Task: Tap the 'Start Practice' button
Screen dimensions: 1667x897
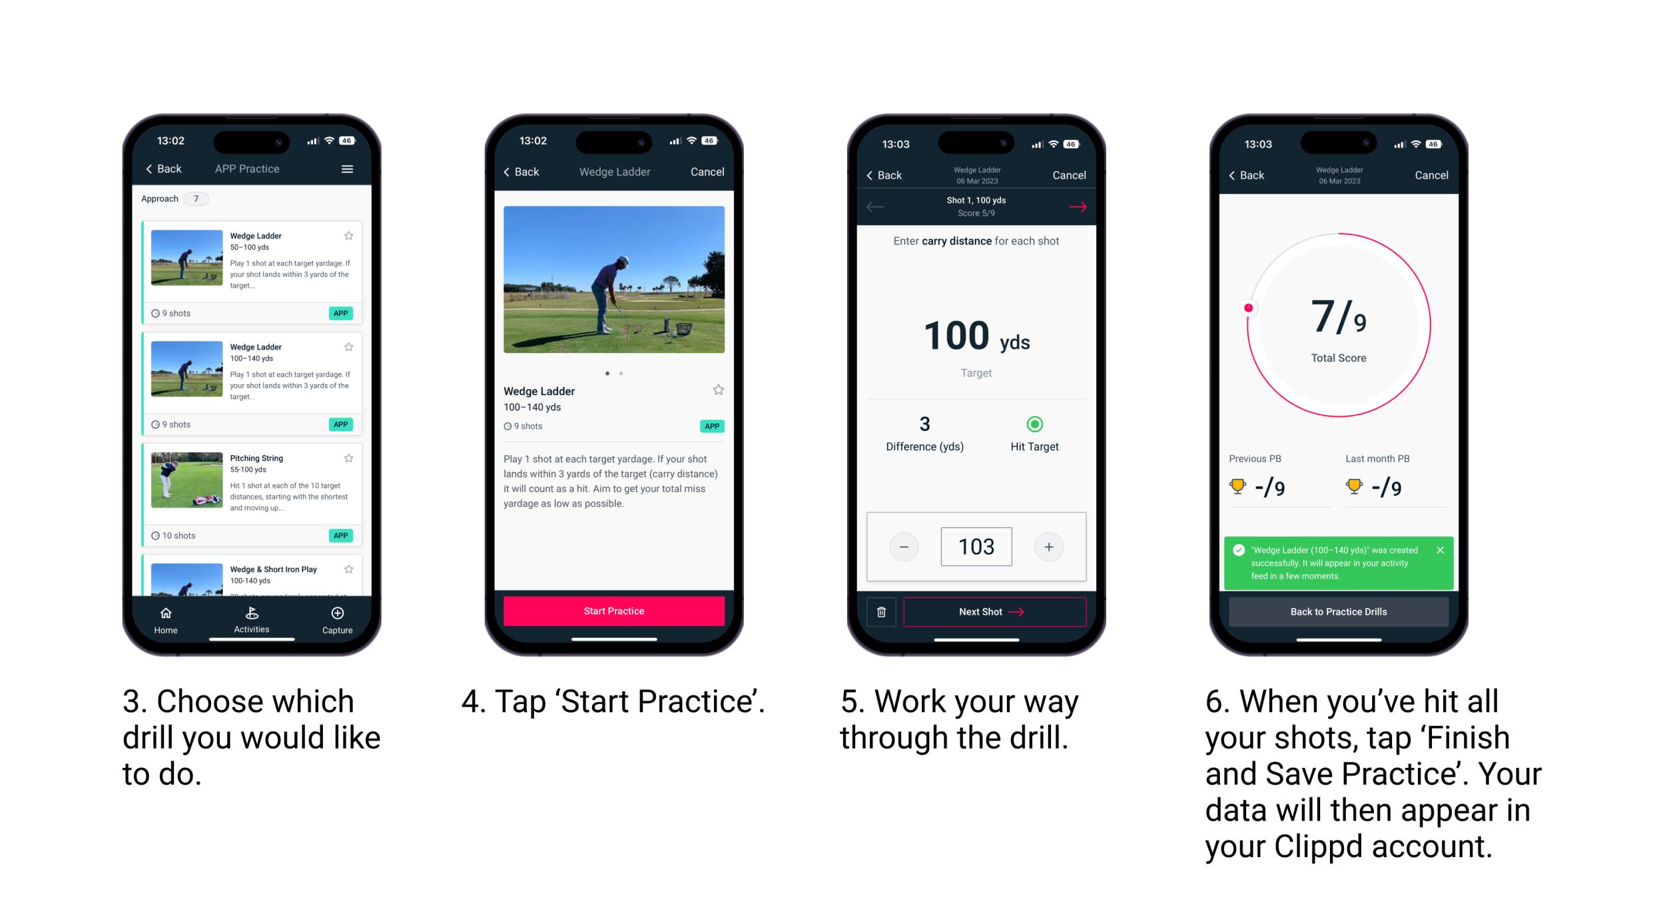Action: point(615,611)
